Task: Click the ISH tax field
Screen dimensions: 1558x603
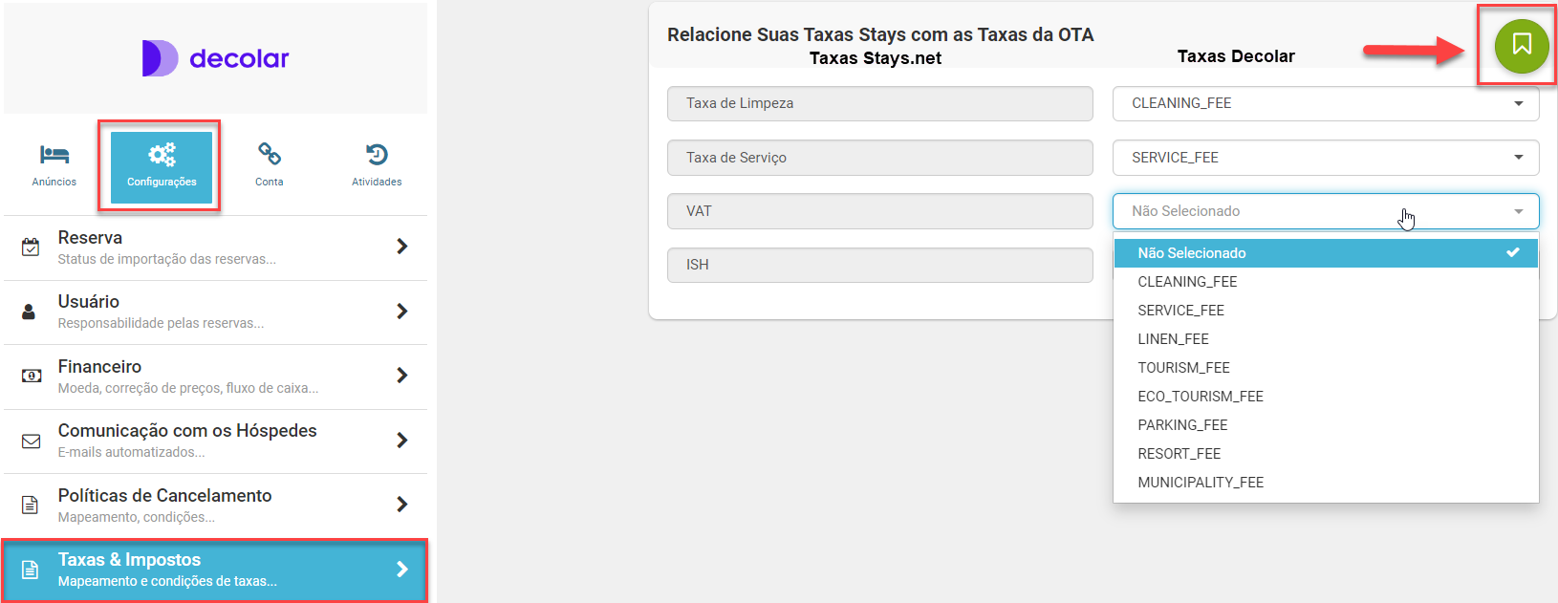Action: 879,265
